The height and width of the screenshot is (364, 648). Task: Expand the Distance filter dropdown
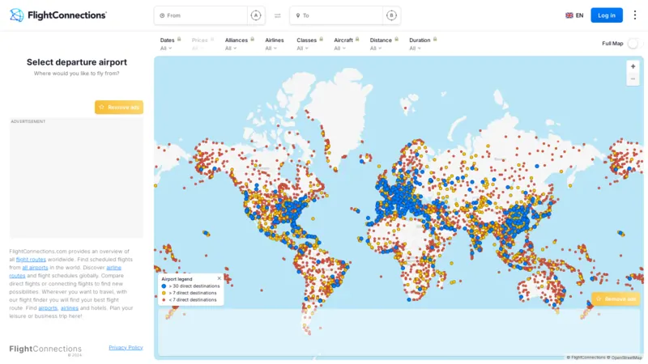(376, 49)
